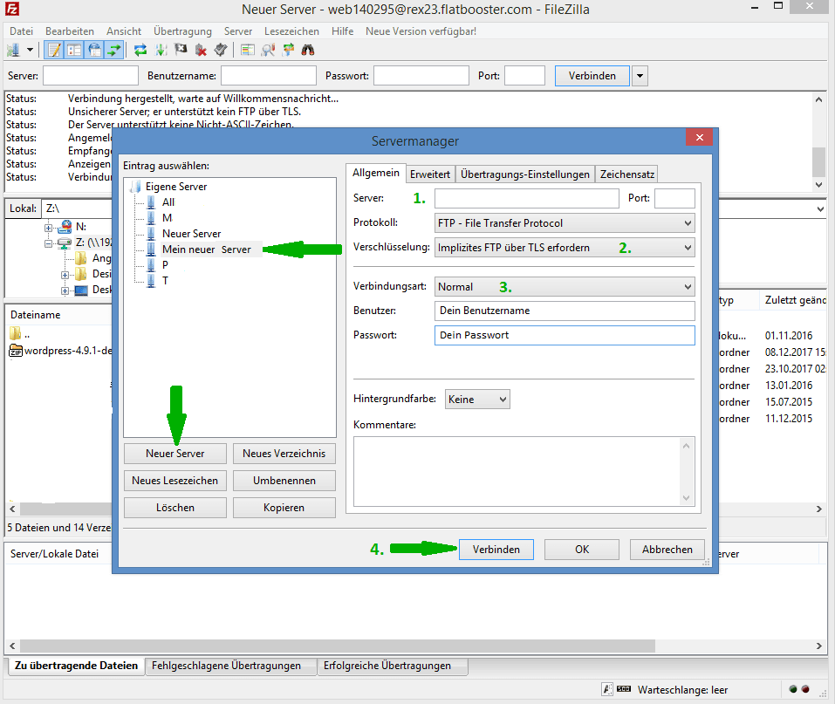835x704 pixels.
Task: Click the Server field in Servermanager
Action: click(x=527, y=199)
